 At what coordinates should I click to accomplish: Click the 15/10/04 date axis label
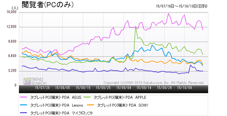pyautogui.click(x=184, y=88)
